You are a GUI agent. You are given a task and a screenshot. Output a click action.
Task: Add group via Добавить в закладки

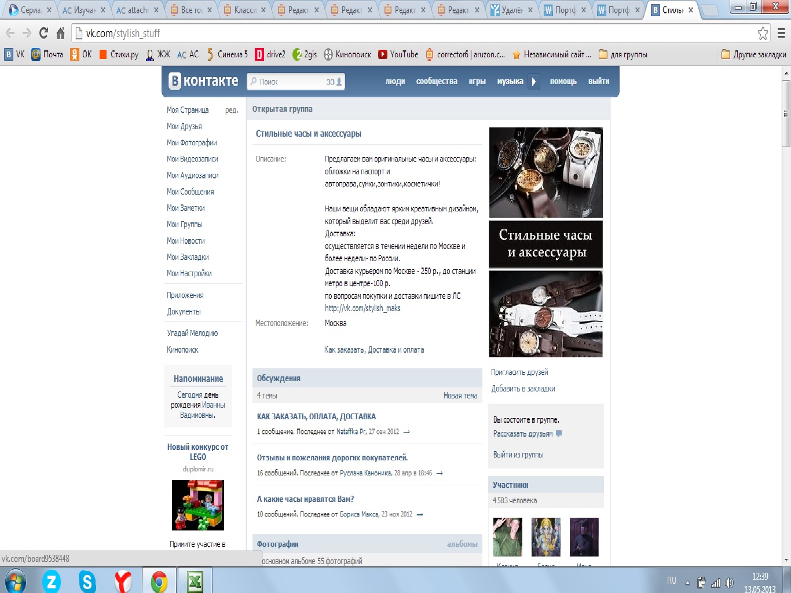[x=523, y=389]
